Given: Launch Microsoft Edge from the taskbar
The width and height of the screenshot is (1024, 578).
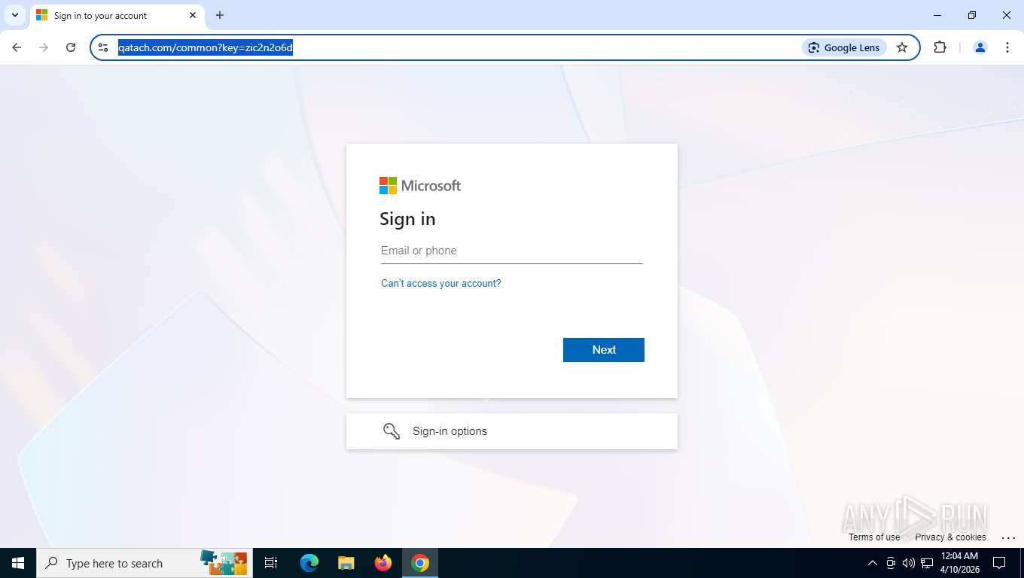Looking at the screenshot, I should tap(309, 563).
